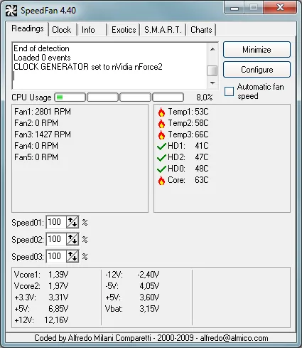
Task: Enable the Automatic fan speed checkbox
Action: pos(229,91)
